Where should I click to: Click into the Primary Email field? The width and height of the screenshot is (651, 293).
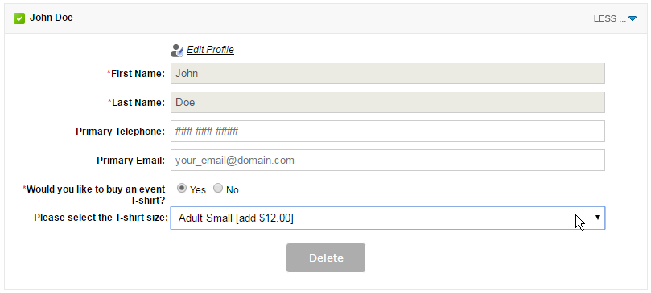[387, 161]
